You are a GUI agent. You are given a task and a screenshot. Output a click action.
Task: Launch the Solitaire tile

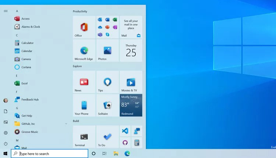pos(107,105)
